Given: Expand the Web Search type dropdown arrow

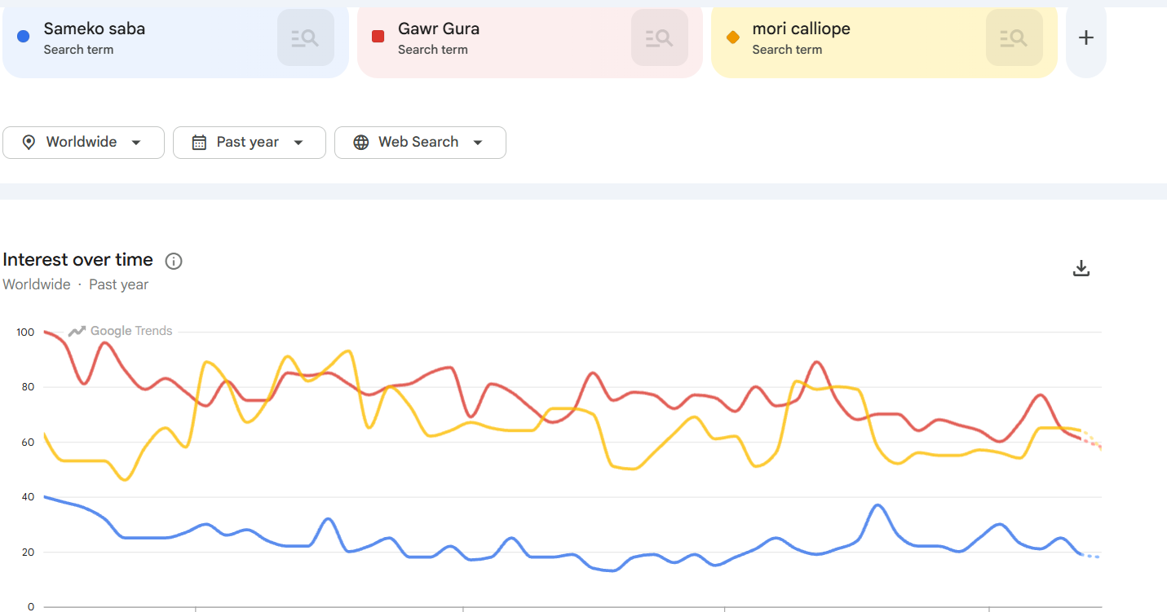Looking at the screenshot, I should pyautogui.click(x=478, y=143).
